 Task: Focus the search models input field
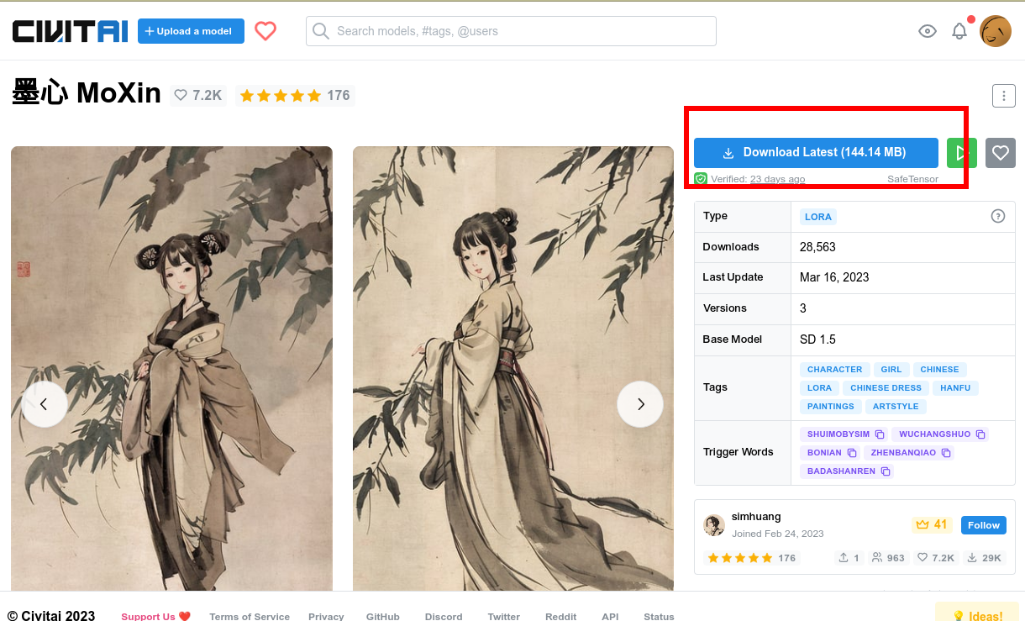[511, 31]
